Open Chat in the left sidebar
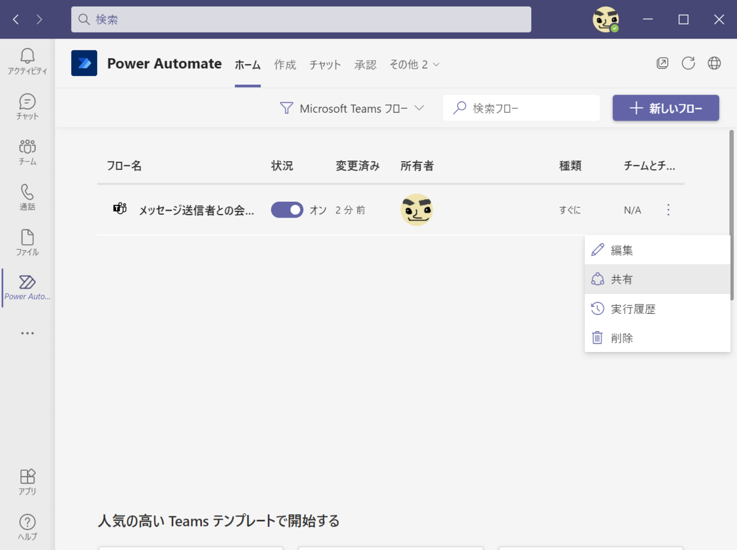737x550 pixels. click(x=27, y=107)
